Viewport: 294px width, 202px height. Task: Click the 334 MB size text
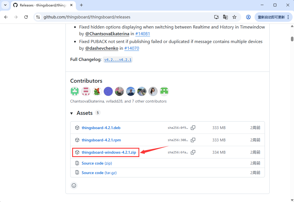(219, 152)
